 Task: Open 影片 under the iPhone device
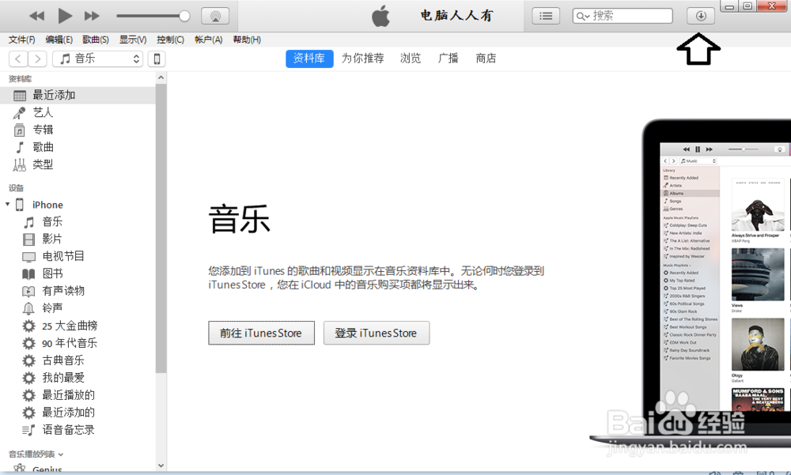point(78,239)
